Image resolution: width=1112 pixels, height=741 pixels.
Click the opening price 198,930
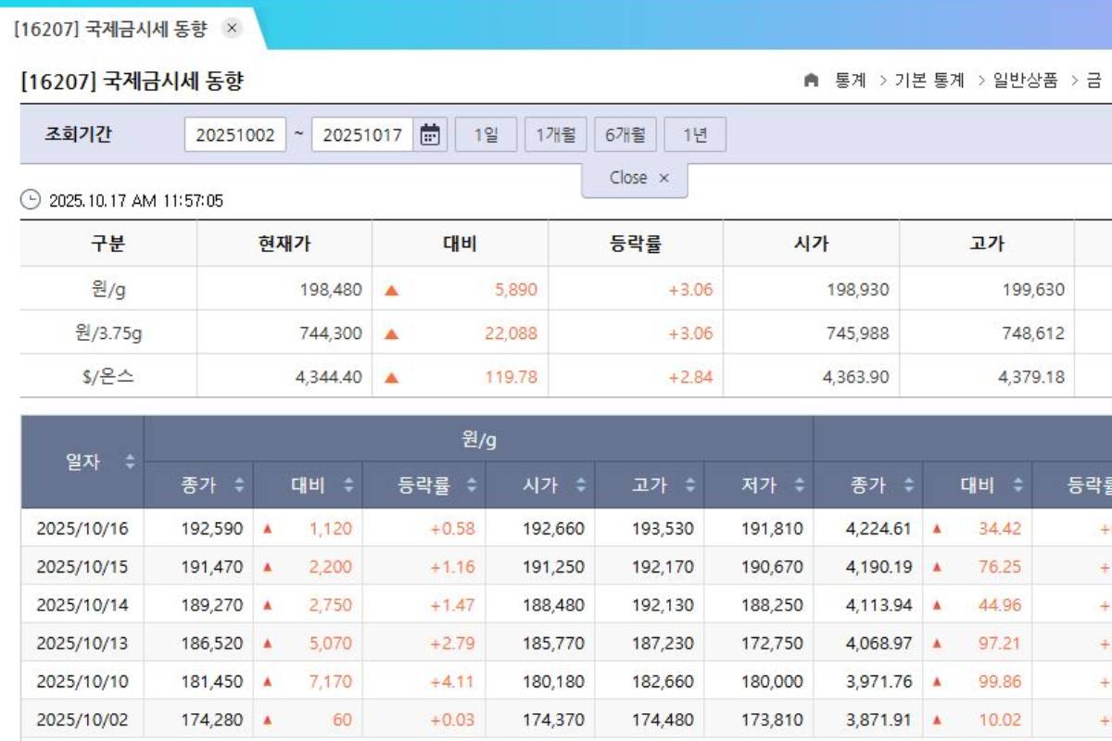tap(857, 290)
